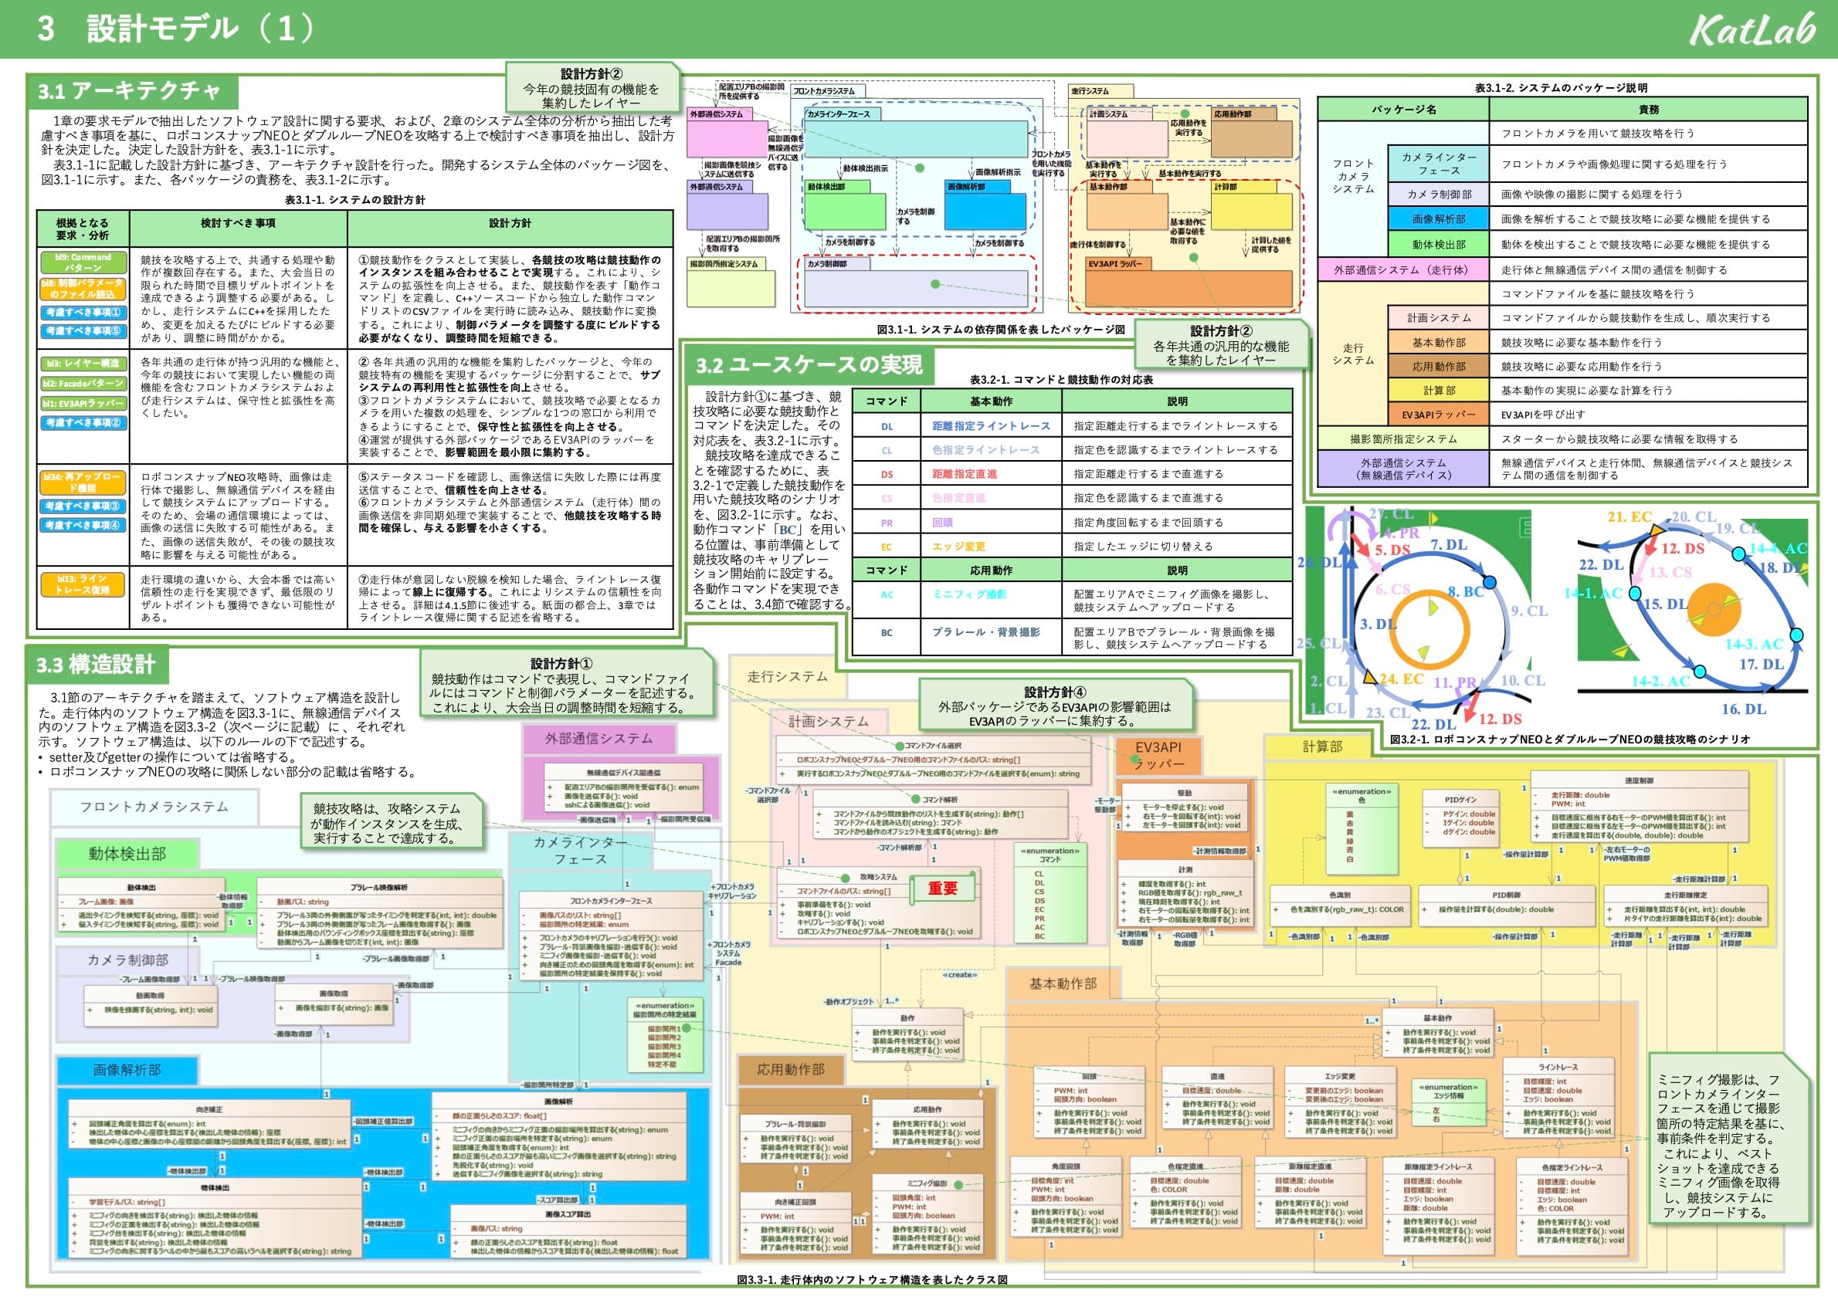Screen dimensions: 1838x1300
Task: Click the orange bl9: Command パターン tag
Action: click(83, 262)
